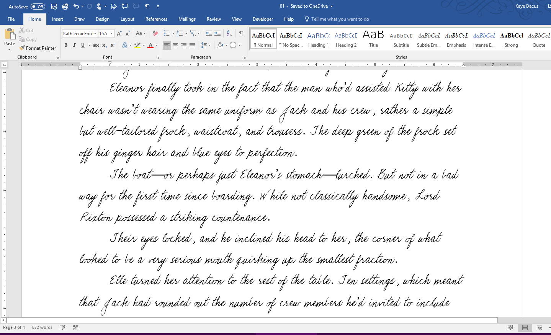Image resolution: width=551 pixels, height=335 pixels.
Task: Switch to Read Mode view icon
Action: [510, 327]
